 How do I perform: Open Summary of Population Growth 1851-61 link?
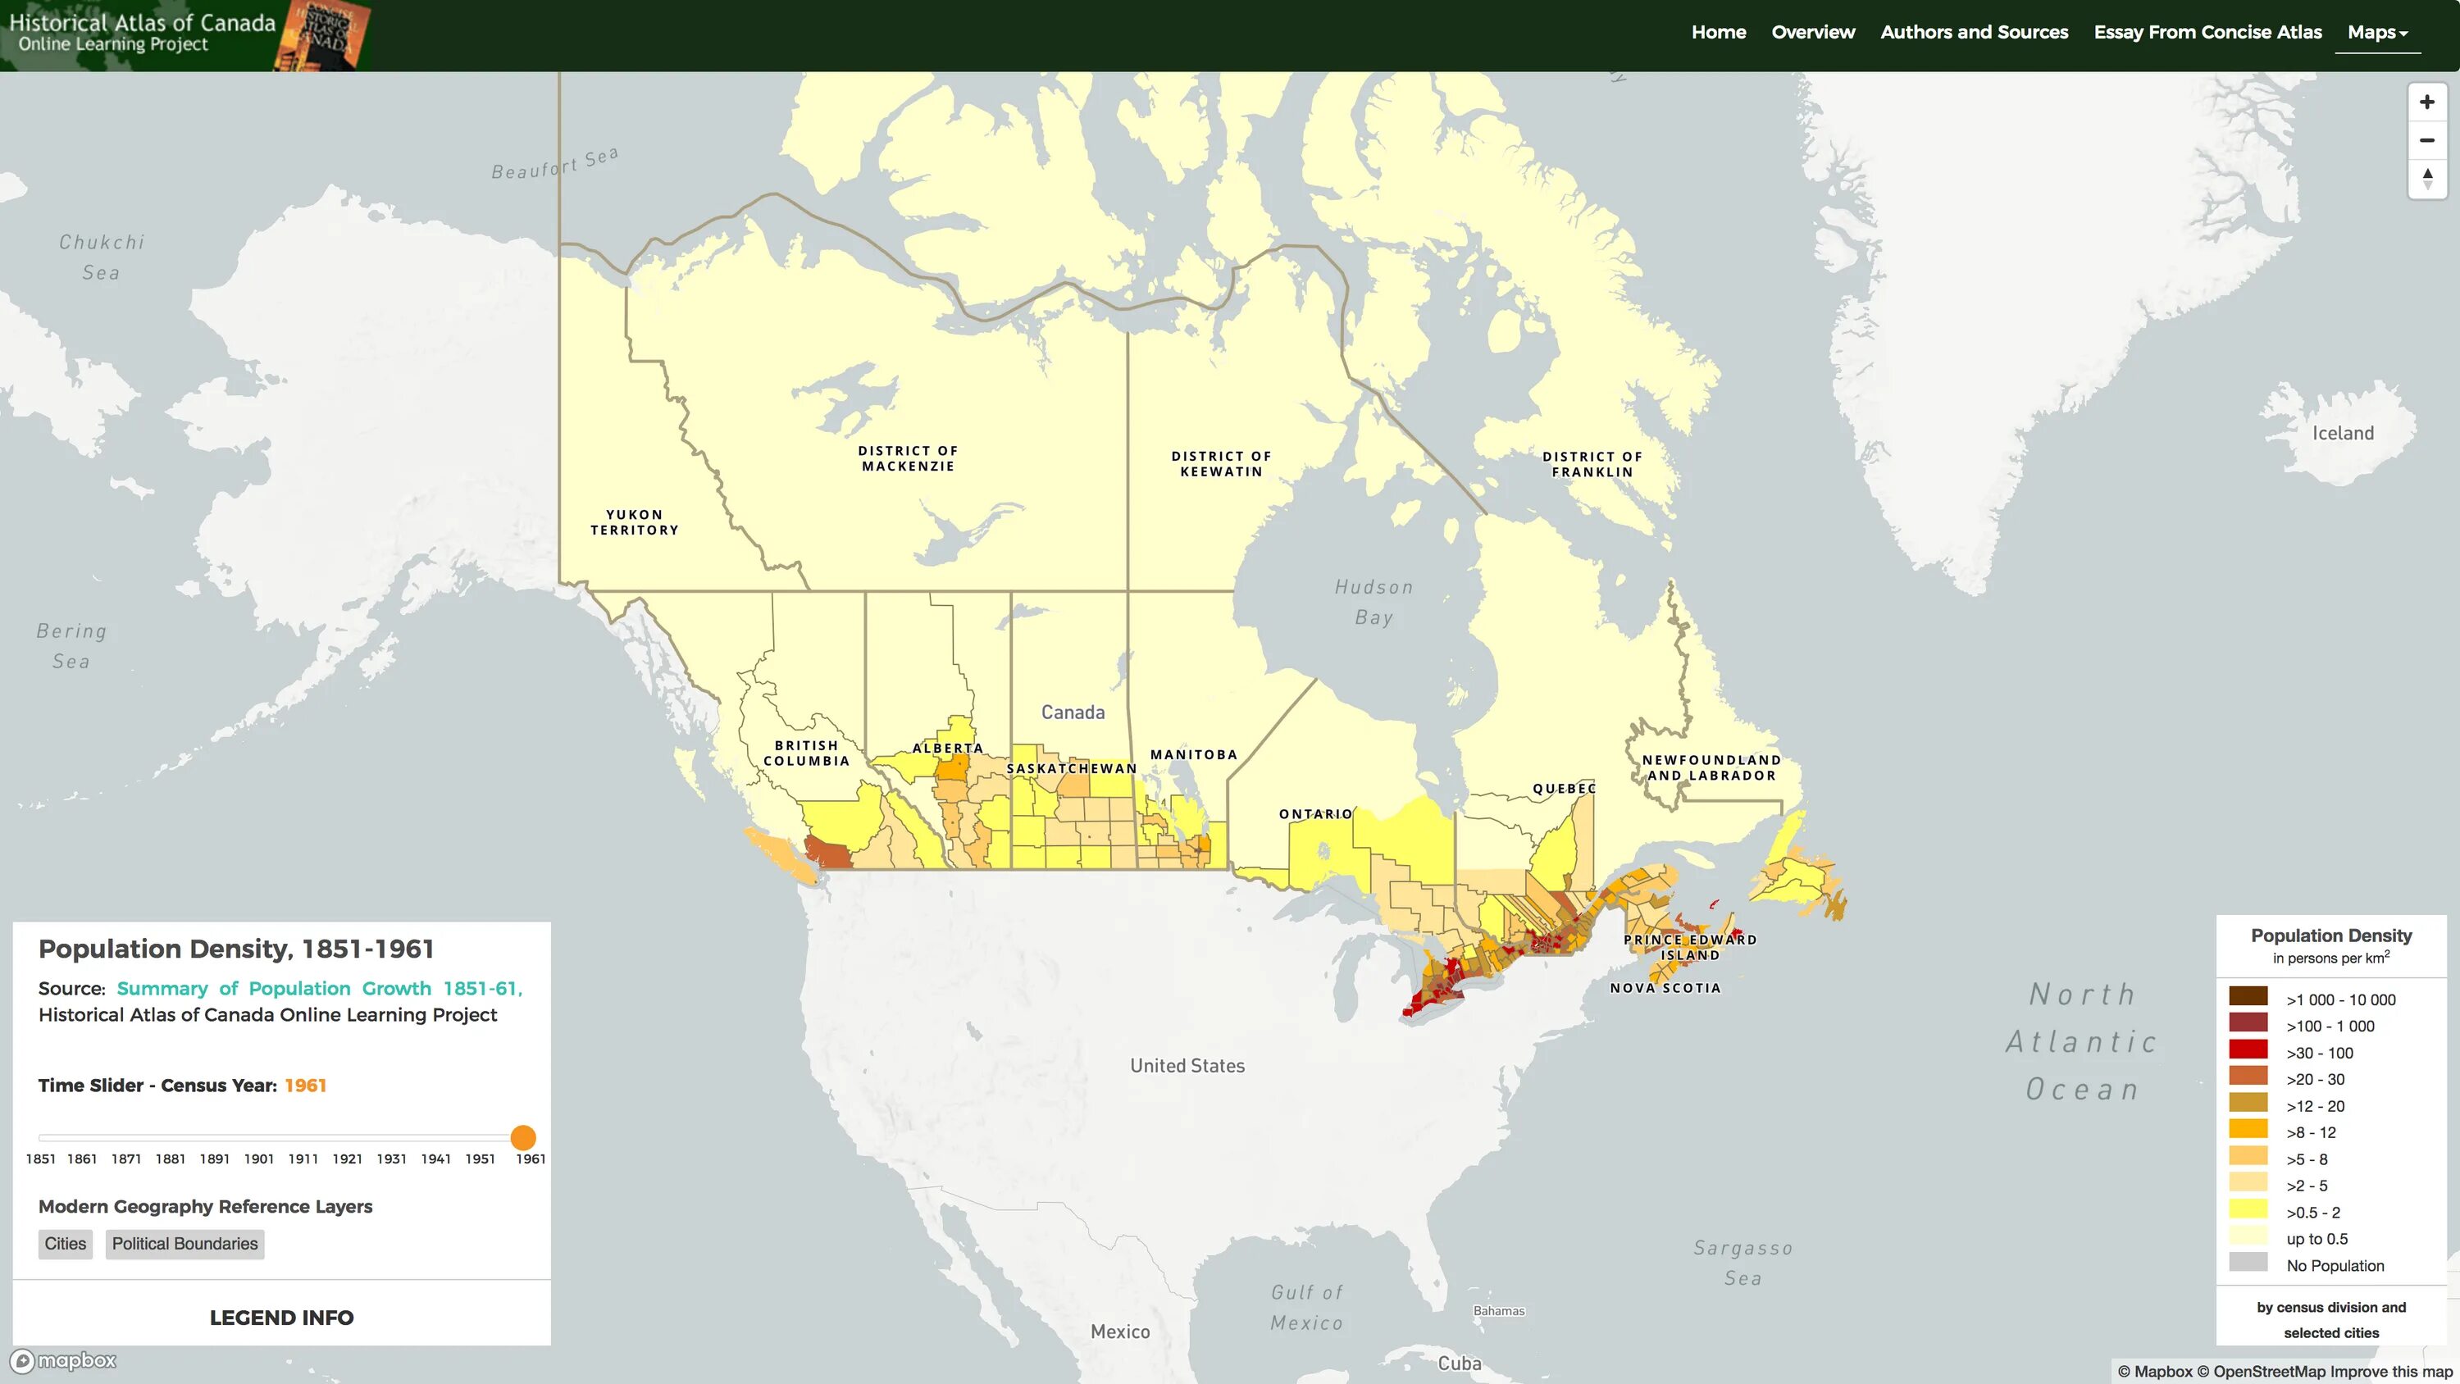pos(319,989)
